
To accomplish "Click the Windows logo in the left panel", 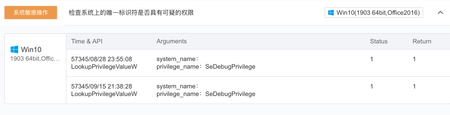I will click(x=14, y=49).
